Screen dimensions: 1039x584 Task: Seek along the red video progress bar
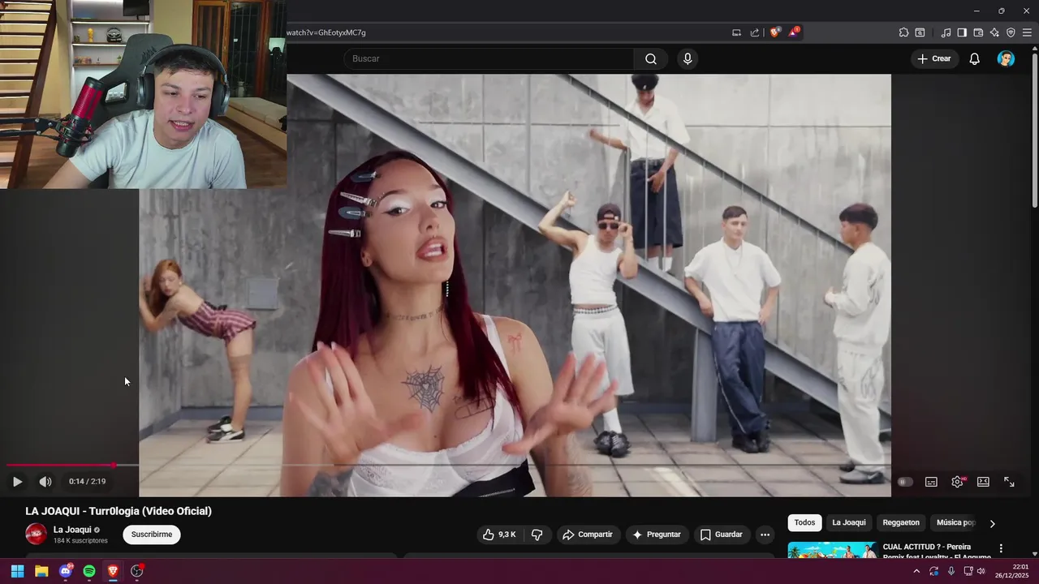click(59, 466)
